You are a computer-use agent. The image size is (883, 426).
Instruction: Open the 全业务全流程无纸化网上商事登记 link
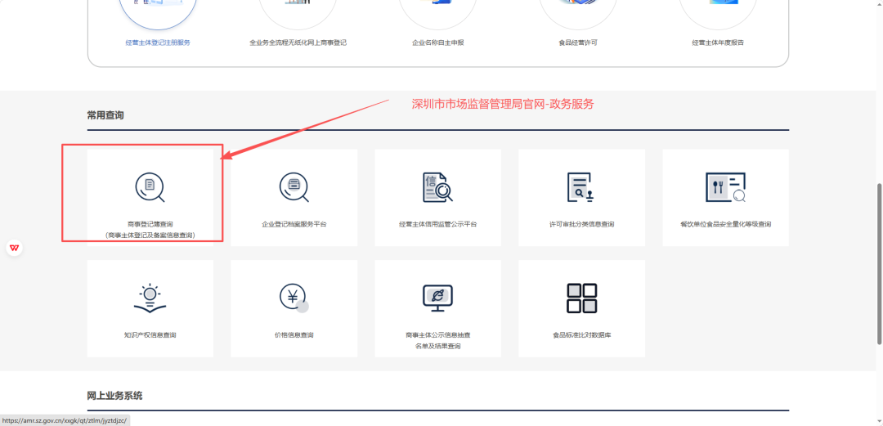pyautogui.click(x=298, y=43)
